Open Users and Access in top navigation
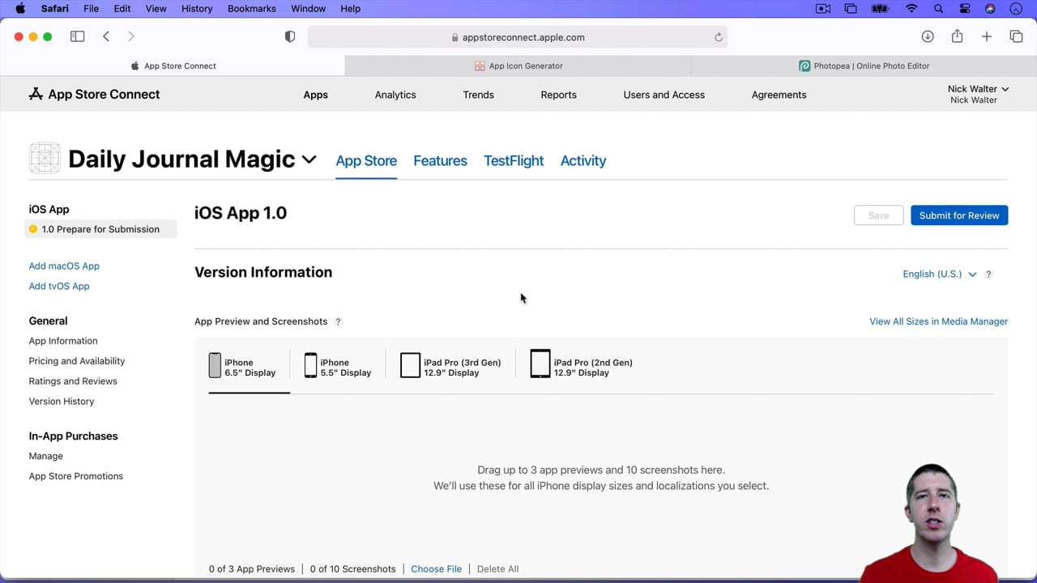This screenshot has width=1037, height=583. (x=664, y=95)
